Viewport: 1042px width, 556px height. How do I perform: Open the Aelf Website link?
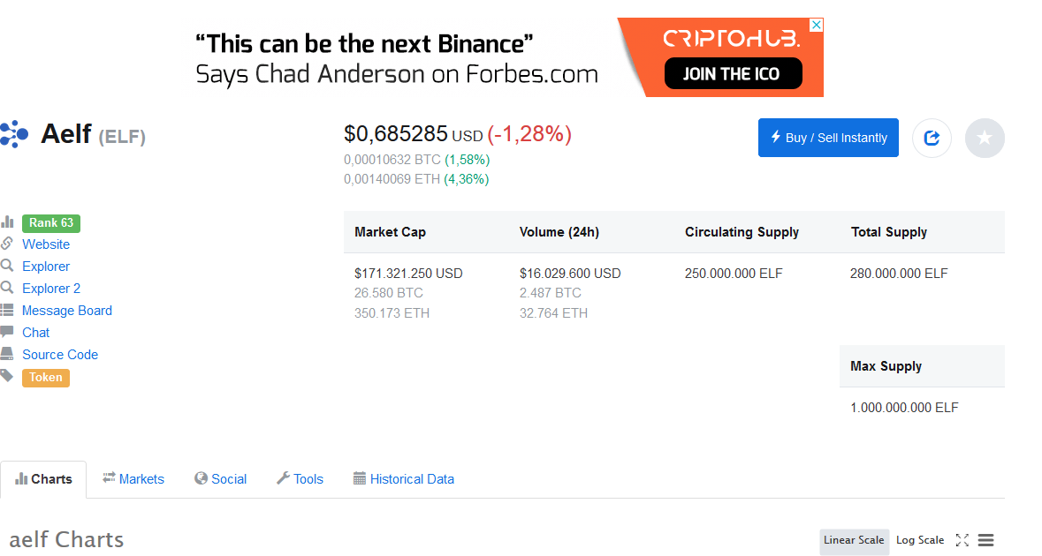pyautogui.click(x=46, y=244)
